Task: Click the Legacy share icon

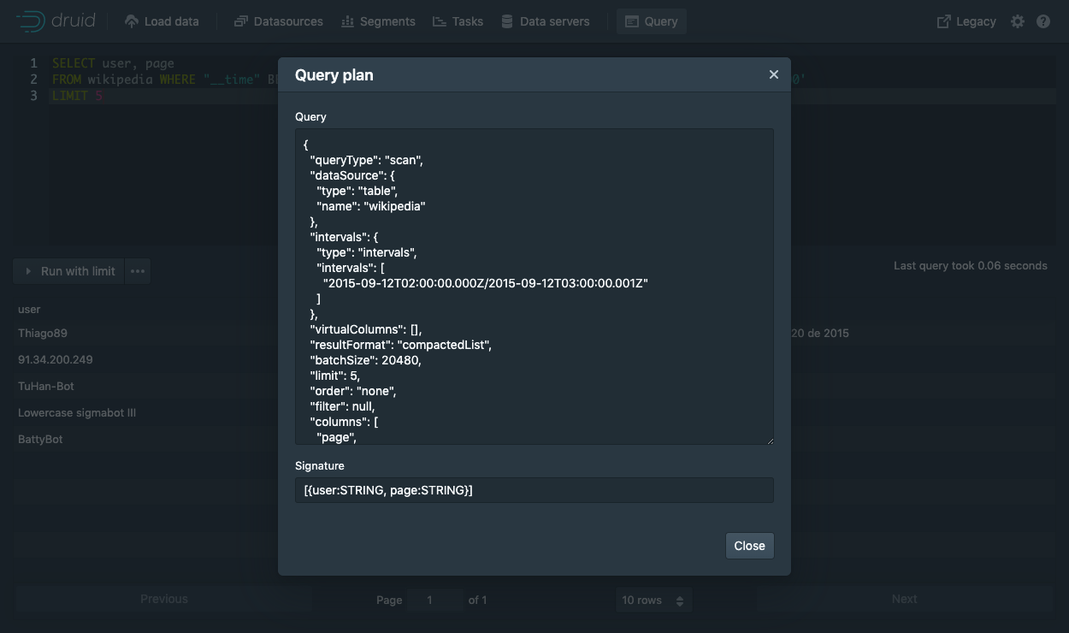Action: 944,21
